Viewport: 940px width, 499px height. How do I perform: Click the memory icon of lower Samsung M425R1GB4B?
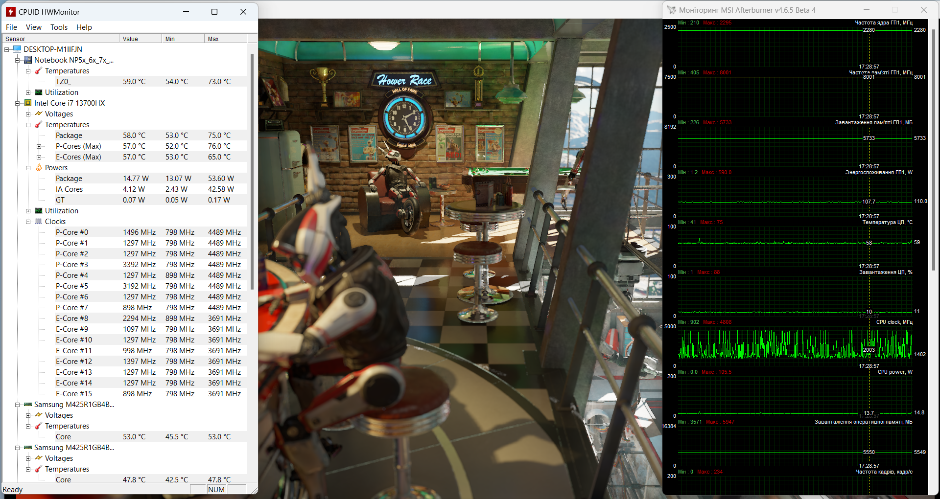(28, 447)
